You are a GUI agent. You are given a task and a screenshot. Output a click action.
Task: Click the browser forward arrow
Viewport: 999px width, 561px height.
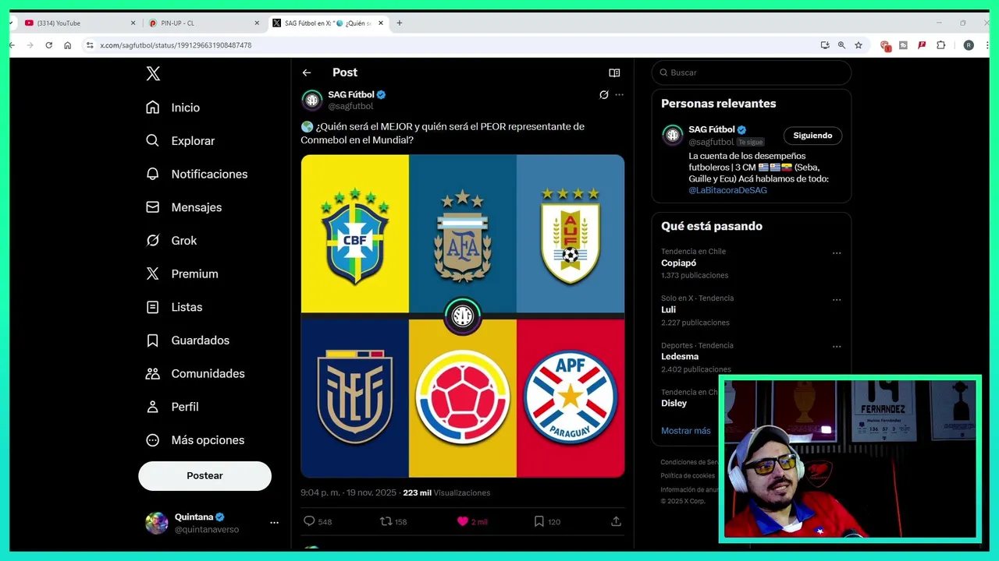[30, 45]
